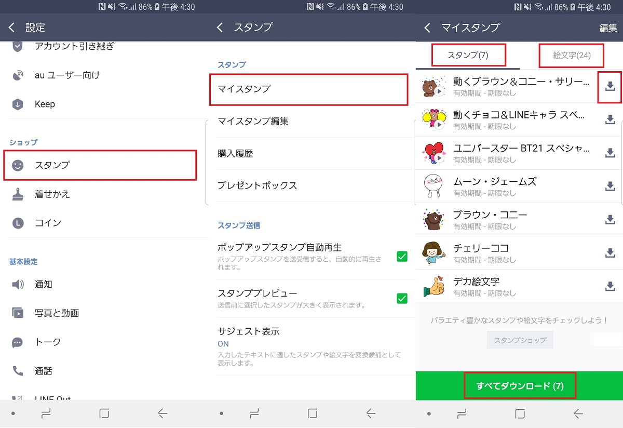Disable the ポップアップスタンプ自動再生 checkbox
The width and height of the screenshot is (623, 428).
pyautogui.click(x=402, y=257)
